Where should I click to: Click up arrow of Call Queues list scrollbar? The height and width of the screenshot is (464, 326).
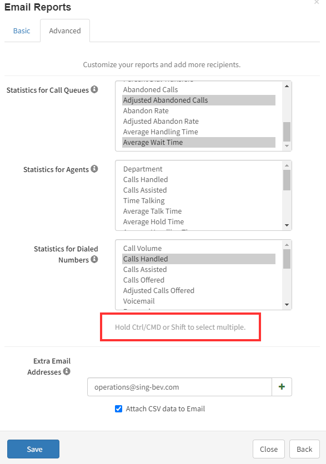pyautogui.click(x=287, y=86)
